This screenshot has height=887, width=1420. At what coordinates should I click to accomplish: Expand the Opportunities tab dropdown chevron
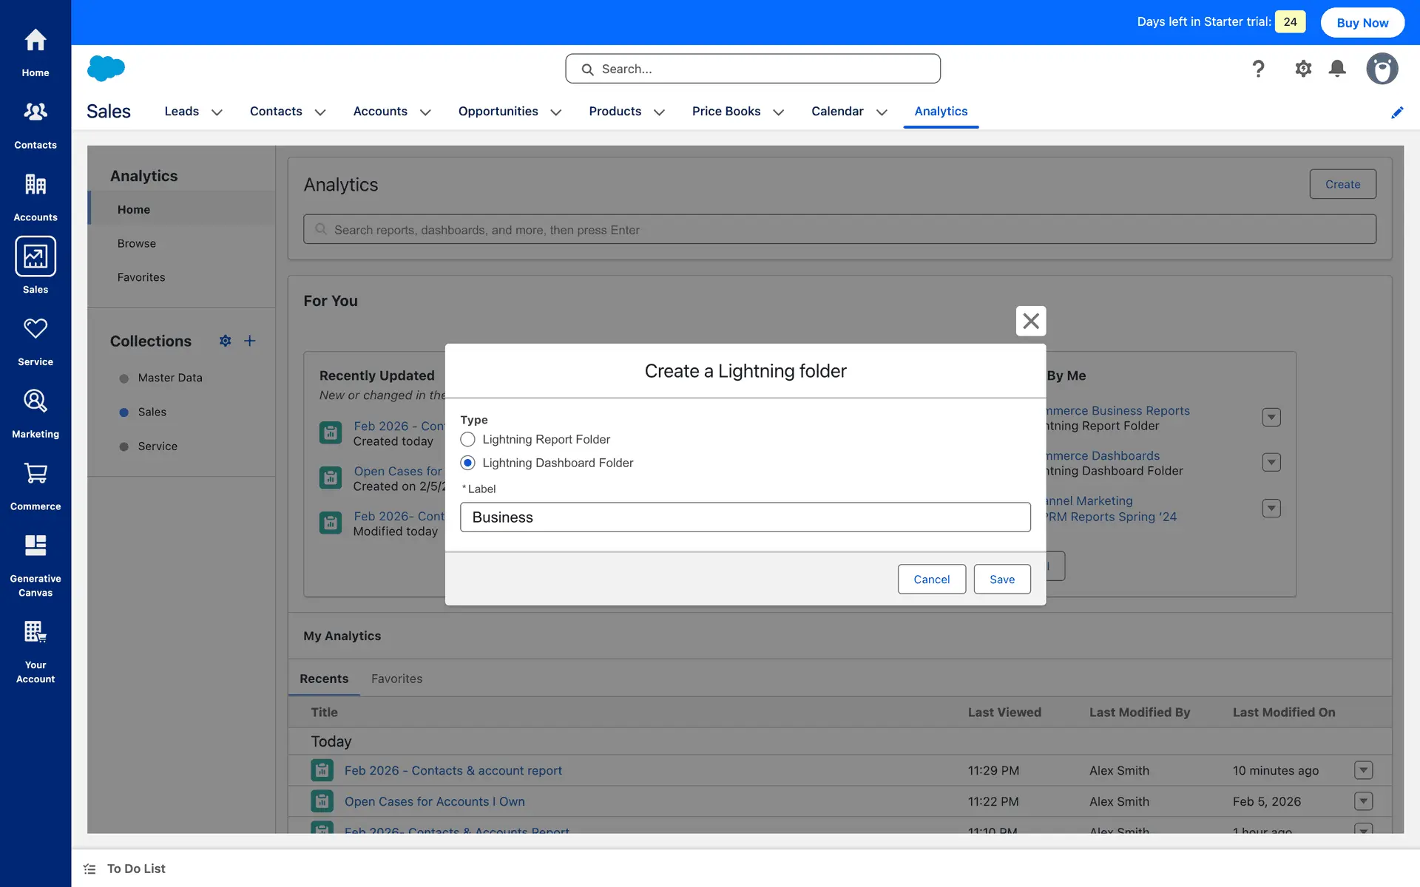coord(556,112)
